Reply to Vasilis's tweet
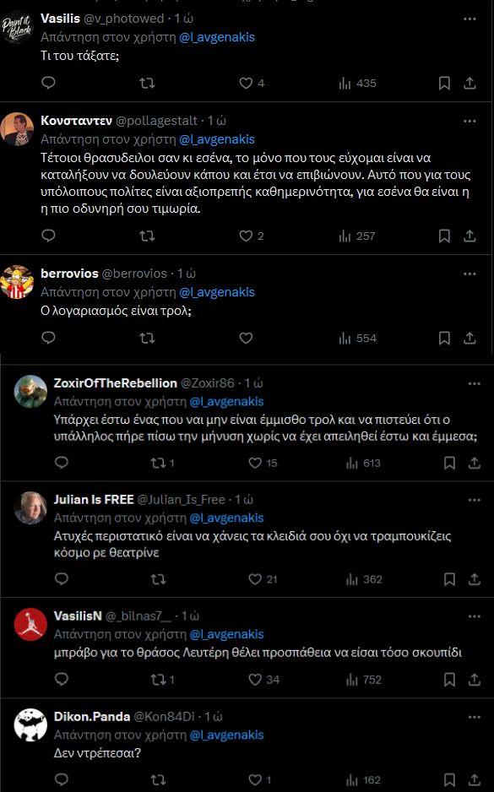 (48, 83)
